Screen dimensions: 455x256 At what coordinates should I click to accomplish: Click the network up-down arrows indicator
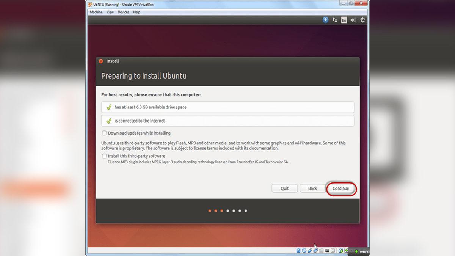334,20
